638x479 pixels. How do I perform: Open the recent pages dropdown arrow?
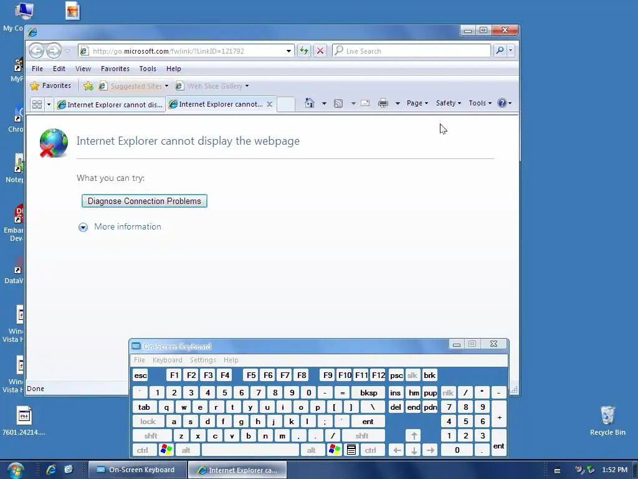(68, 51)
